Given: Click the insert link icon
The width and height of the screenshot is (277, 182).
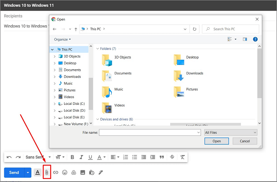Looking at the screenshot, I should click(56, 173).
